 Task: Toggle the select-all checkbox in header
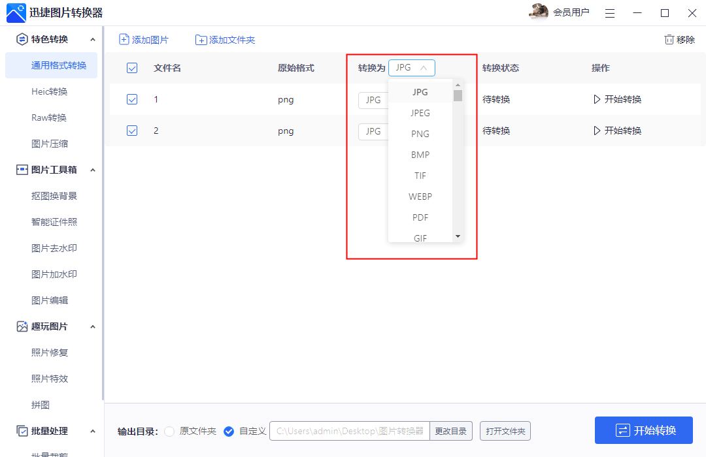[x=132, y=68]
